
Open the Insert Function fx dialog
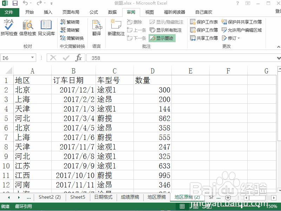click(78, 58)
